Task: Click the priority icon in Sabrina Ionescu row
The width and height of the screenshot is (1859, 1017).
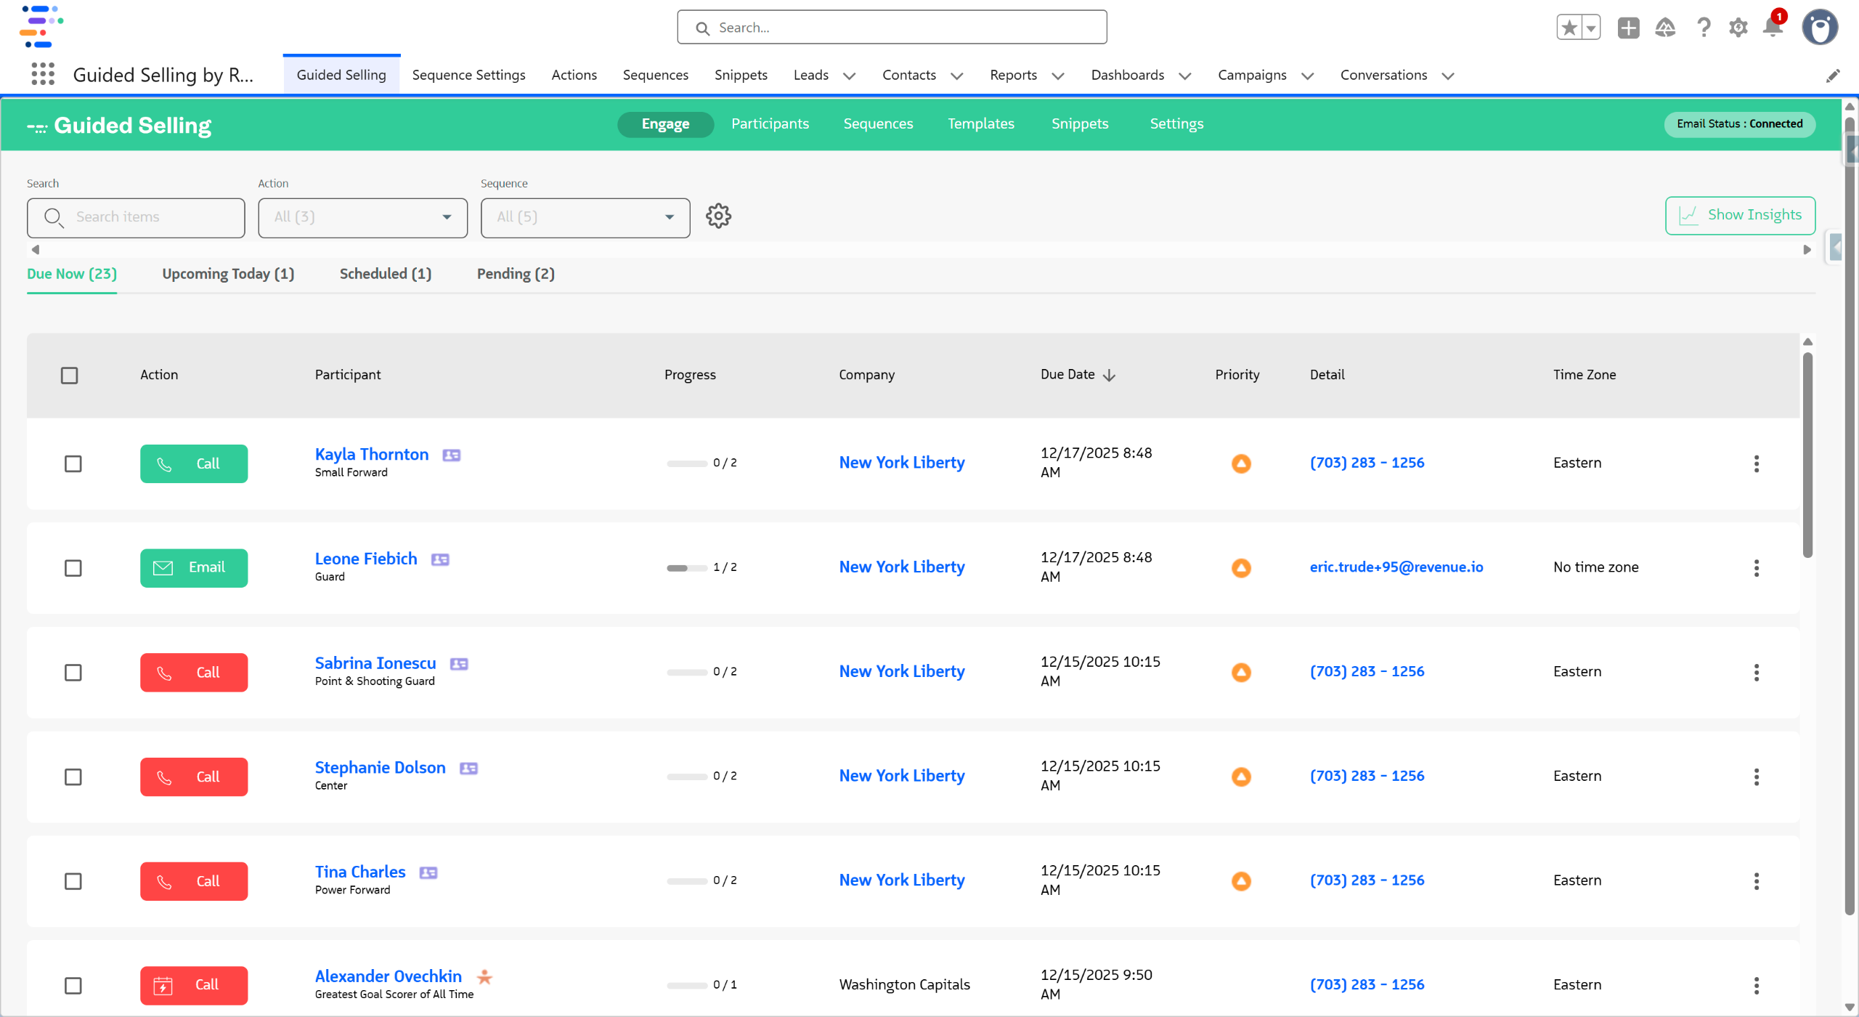Action: [1241, 672]
